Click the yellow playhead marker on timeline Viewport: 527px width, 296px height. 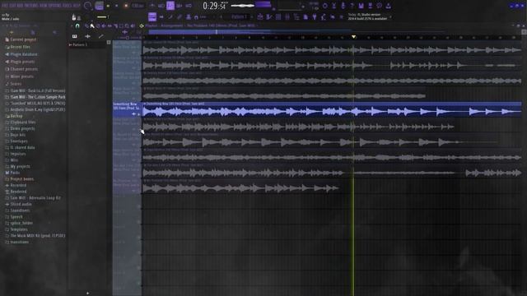pos(353,36)
